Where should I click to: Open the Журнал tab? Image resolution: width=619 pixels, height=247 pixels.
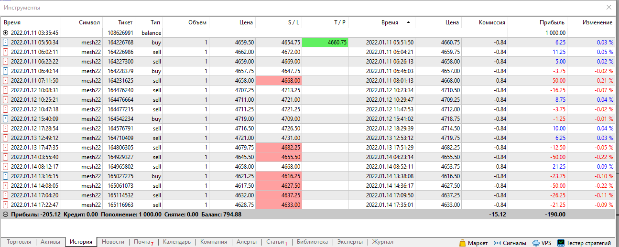382,242
